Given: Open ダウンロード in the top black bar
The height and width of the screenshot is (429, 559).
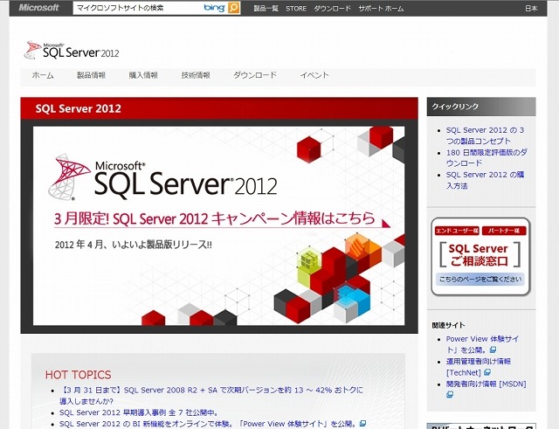Looking at the screenshot, I should pyautogui.click(x=332, y=8).
